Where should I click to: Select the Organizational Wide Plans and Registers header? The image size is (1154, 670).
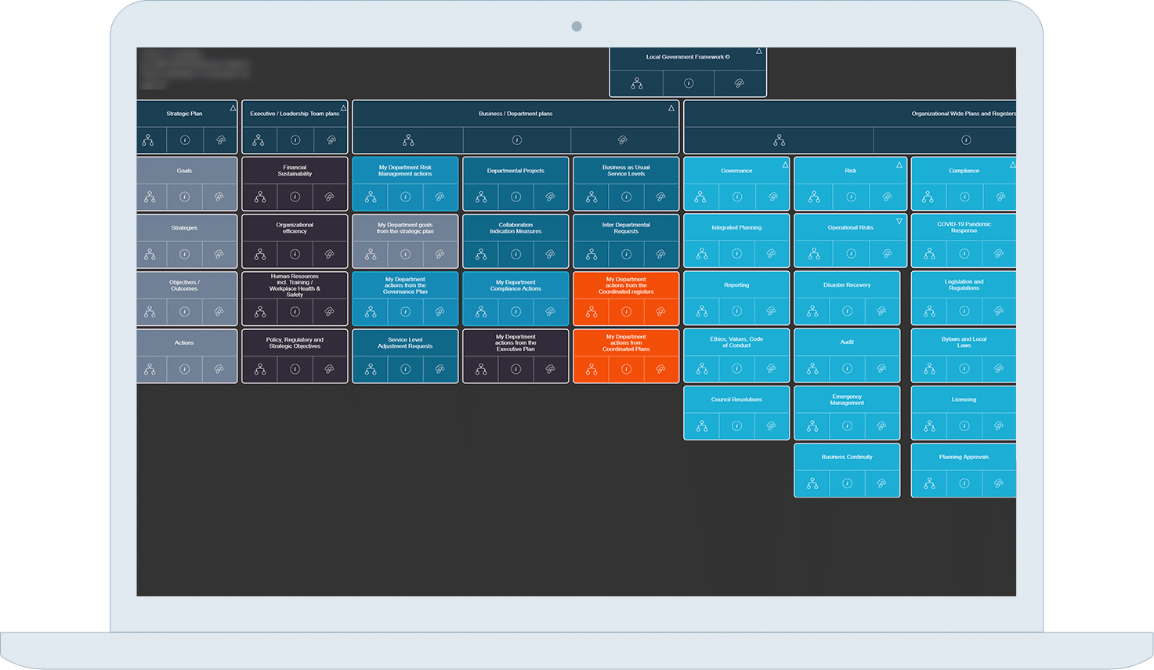pos(962,114)
